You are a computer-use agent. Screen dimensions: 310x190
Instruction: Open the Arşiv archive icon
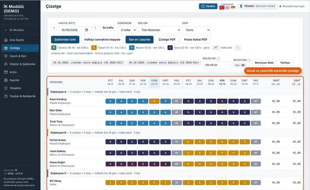(x=6, y=72)
